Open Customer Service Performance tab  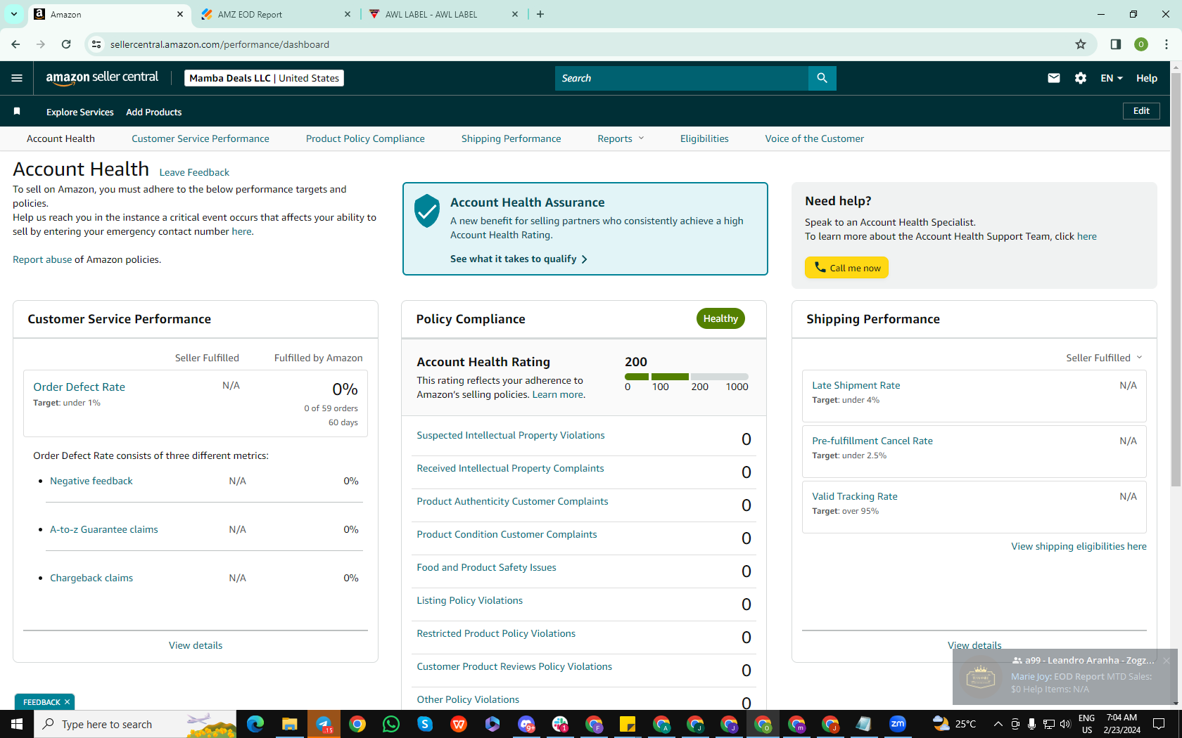pyautogui.click(x=201, y=138)
